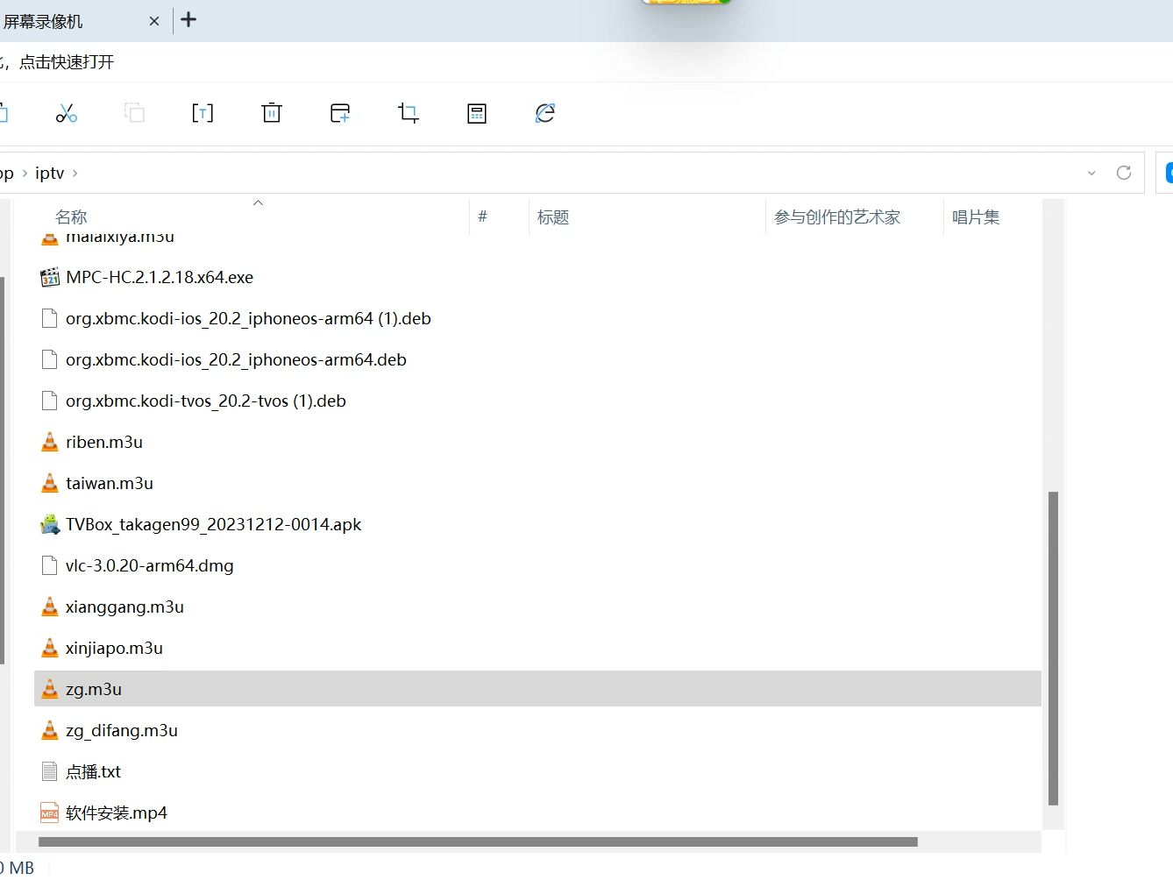
Task: Select org.xbmc.kodi-ios_20.2_iphoneos-arm64.deb file
Action: coord(236,359)
